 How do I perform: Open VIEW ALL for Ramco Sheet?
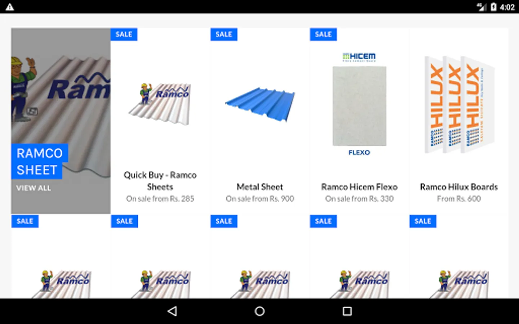(34, 188)
